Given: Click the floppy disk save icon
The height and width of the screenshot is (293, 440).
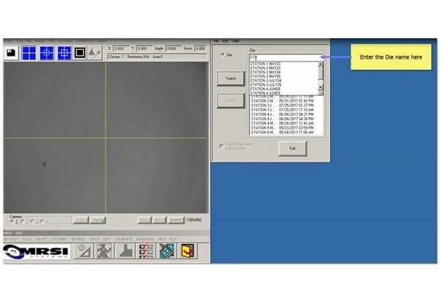Looking at the screenshot, I should 12,53.
